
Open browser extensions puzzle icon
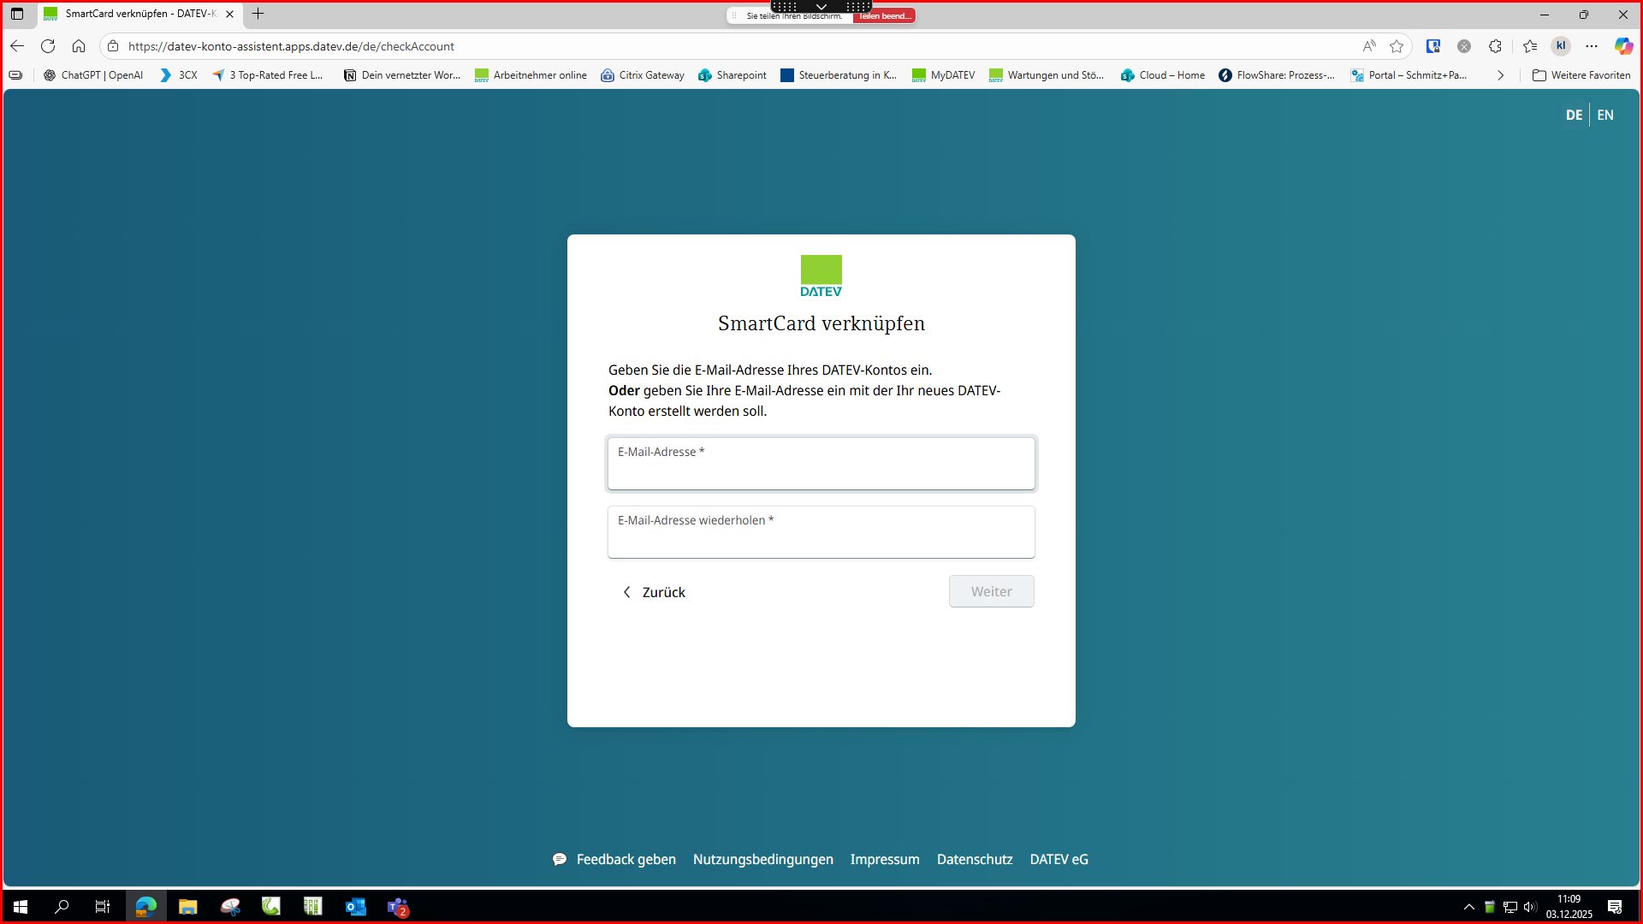(1495, 46)
